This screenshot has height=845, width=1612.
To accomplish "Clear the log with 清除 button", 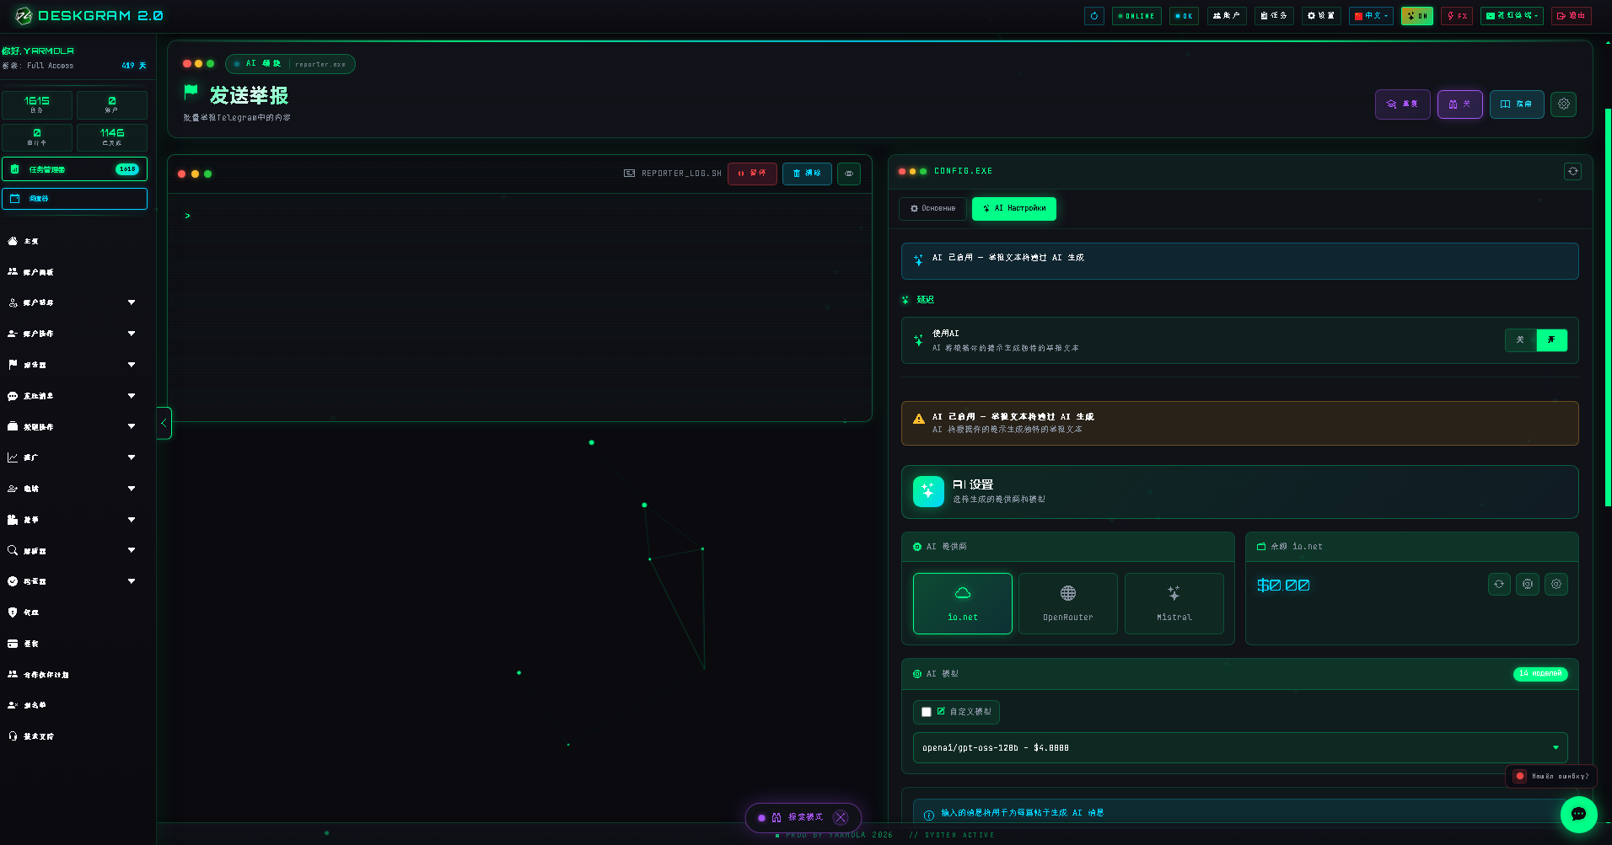I will tap(807, 174).
